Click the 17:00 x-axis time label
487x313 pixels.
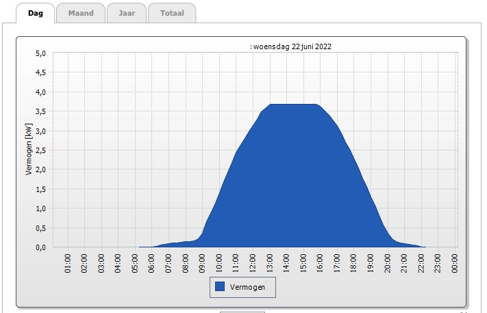336,263
